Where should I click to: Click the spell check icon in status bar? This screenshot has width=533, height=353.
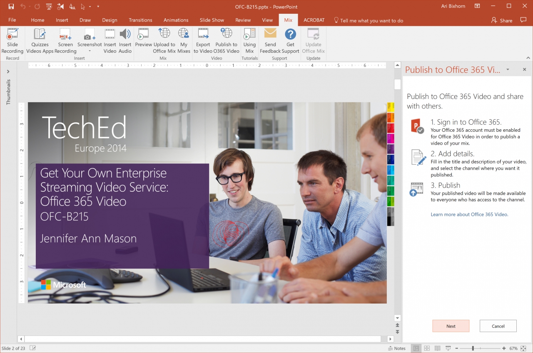(x=33, y=348)
